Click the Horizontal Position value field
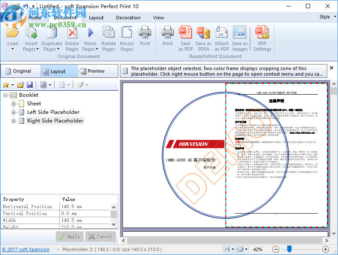This screenshot has height=255, width=338. [85, 206]
